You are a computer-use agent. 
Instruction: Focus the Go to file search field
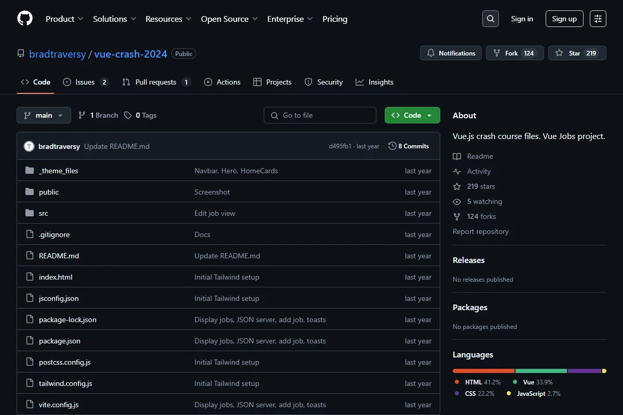(x=320, y=115)
